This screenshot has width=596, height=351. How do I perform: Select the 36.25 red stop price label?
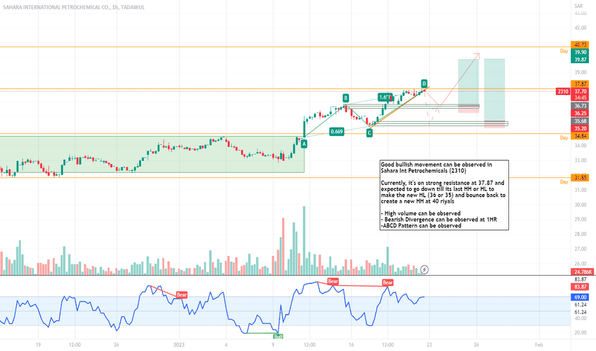pyautogui.click(x=580, y=114)
